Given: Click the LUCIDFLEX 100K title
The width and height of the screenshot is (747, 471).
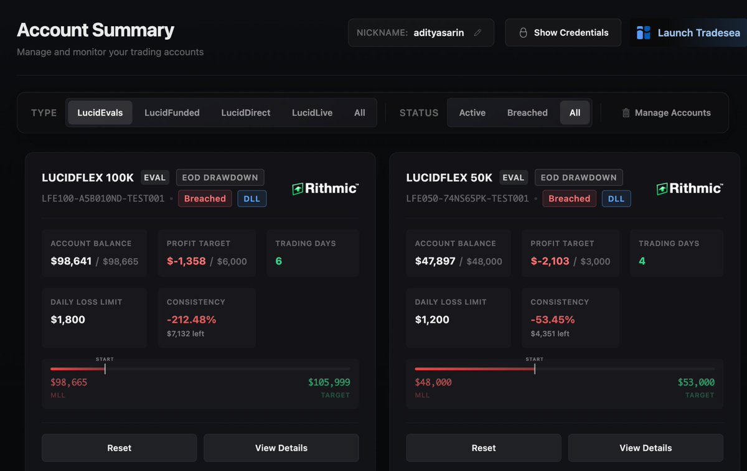Looking at the screenshot, I should [x=88, y=177].
